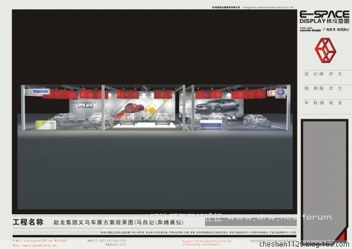The image size is (352, 249).
Task: Click the Mazda sign on the booth
Action: click(37, 92)
